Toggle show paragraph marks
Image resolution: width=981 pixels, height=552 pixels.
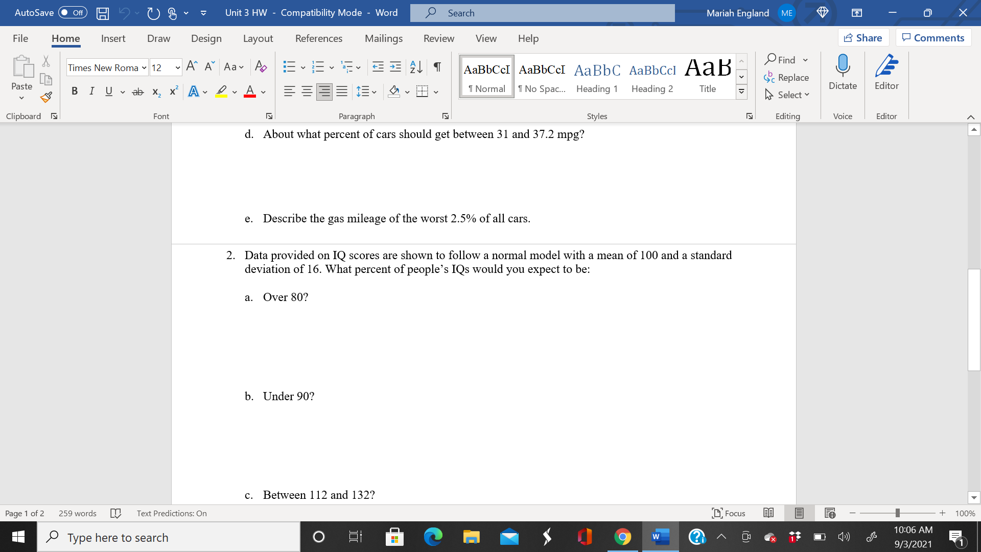tap(436, 66)
